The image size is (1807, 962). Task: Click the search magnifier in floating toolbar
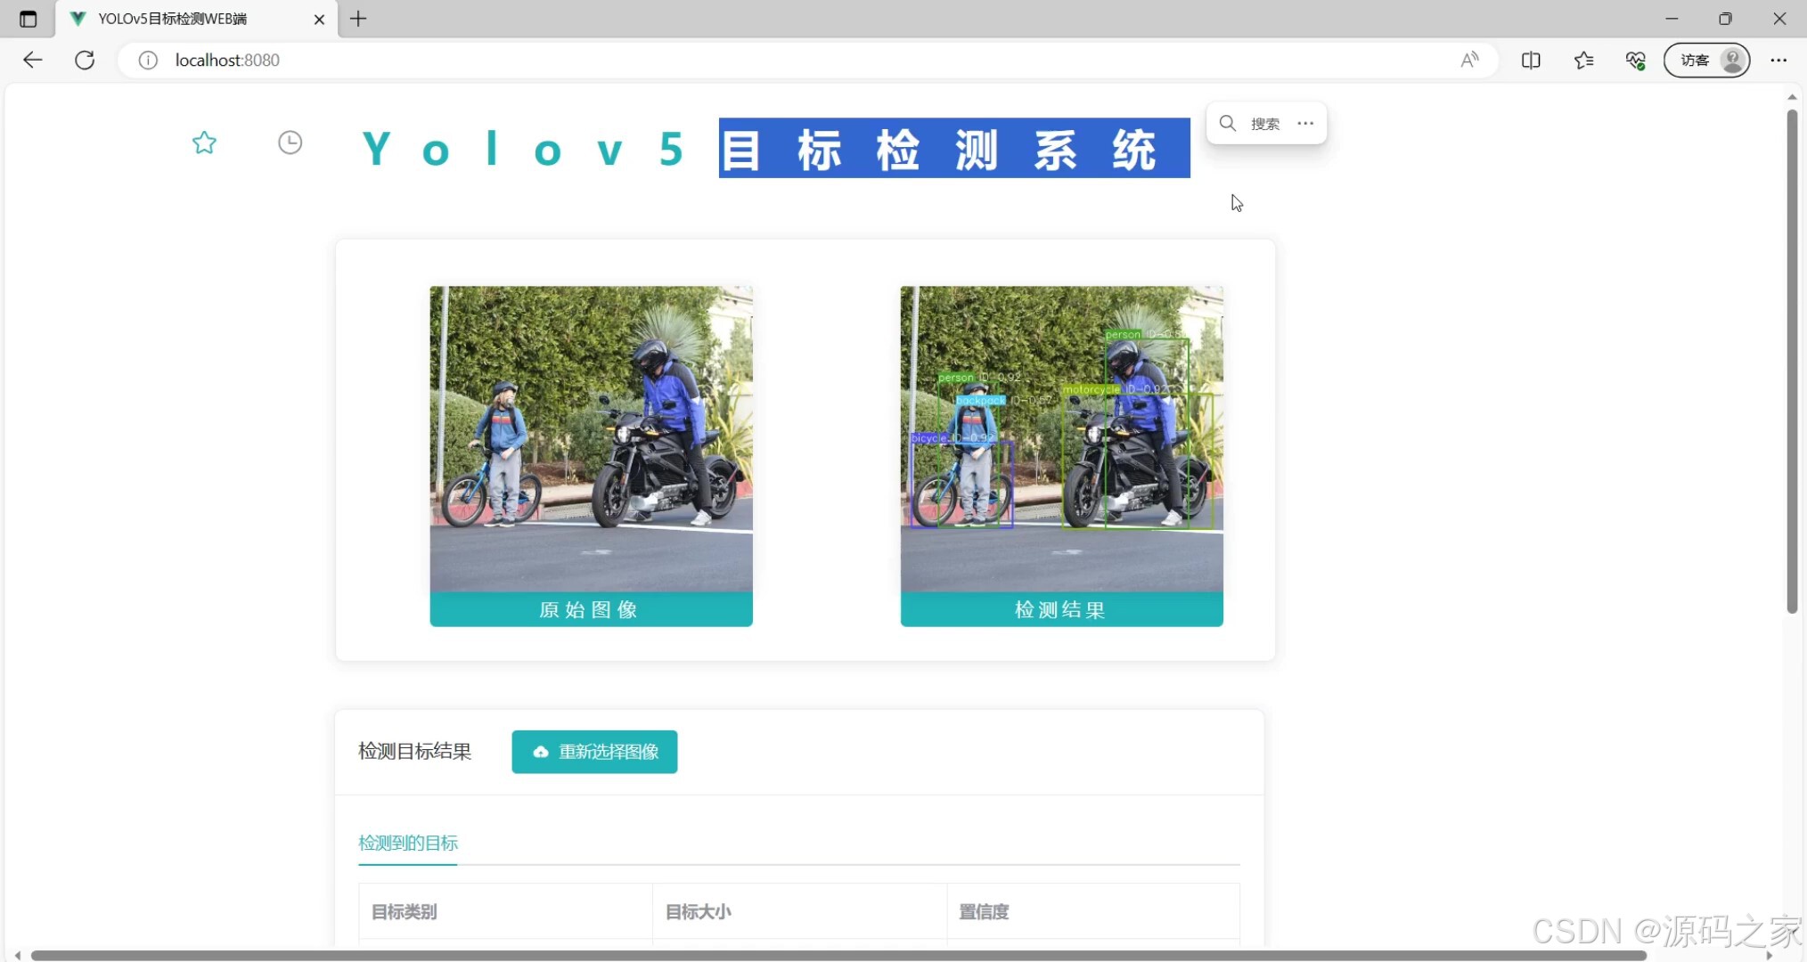1228,123
